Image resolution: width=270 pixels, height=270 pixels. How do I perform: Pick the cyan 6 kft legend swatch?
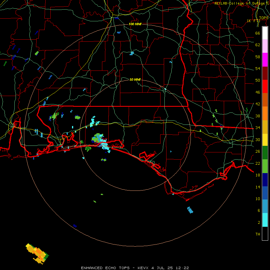point(265,220)
